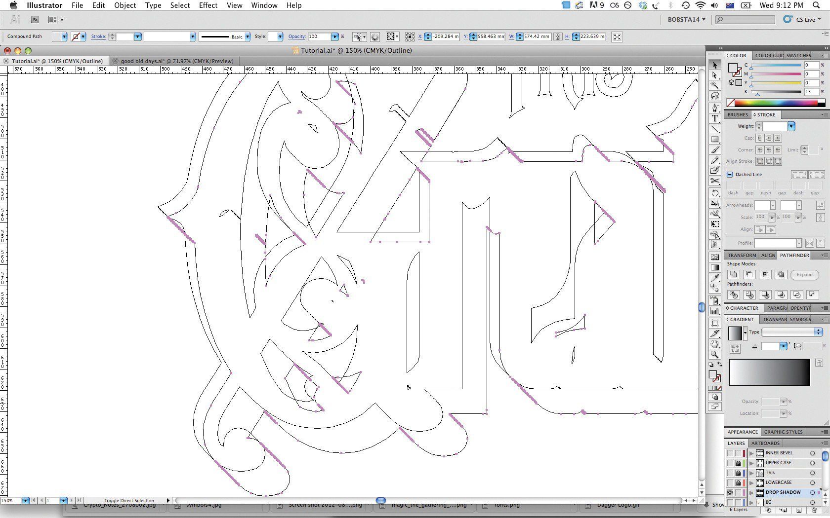Toggle visibility of LOWERCASE layer

[730, 482]
